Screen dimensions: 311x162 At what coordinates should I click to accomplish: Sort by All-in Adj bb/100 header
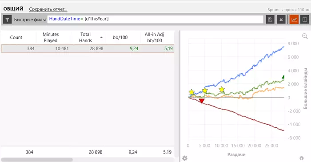point(154,37)
